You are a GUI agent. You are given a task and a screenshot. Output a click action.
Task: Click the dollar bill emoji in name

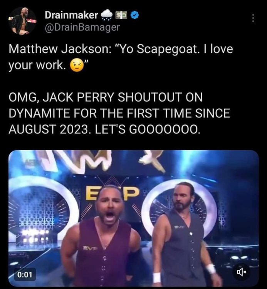click(121, 15)
